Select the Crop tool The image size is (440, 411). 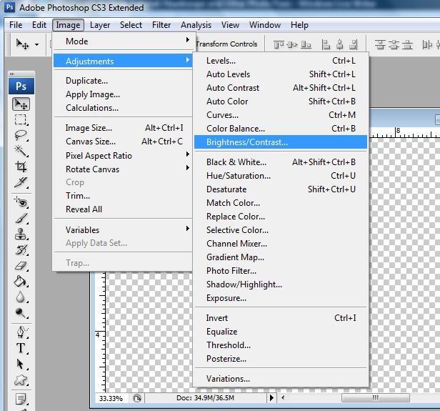click(21, 167)
